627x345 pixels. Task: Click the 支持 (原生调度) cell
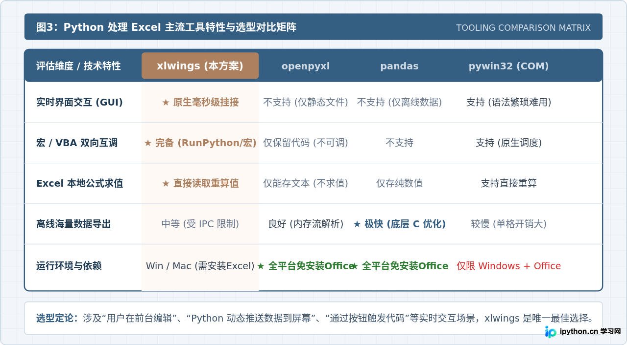point(508,143)
